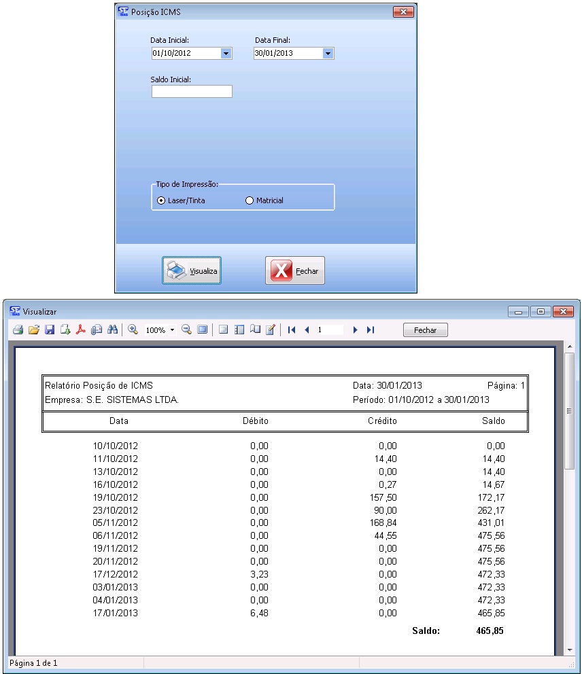The height and width of the screenshot is (674, 582).
Task: Click the Visualiza button
Action: 192,270
